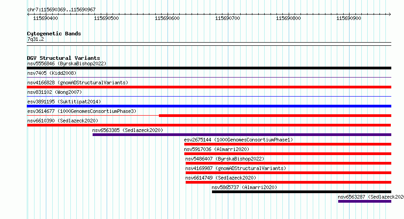Select the purple nsv6563385 variant bar

242,135
